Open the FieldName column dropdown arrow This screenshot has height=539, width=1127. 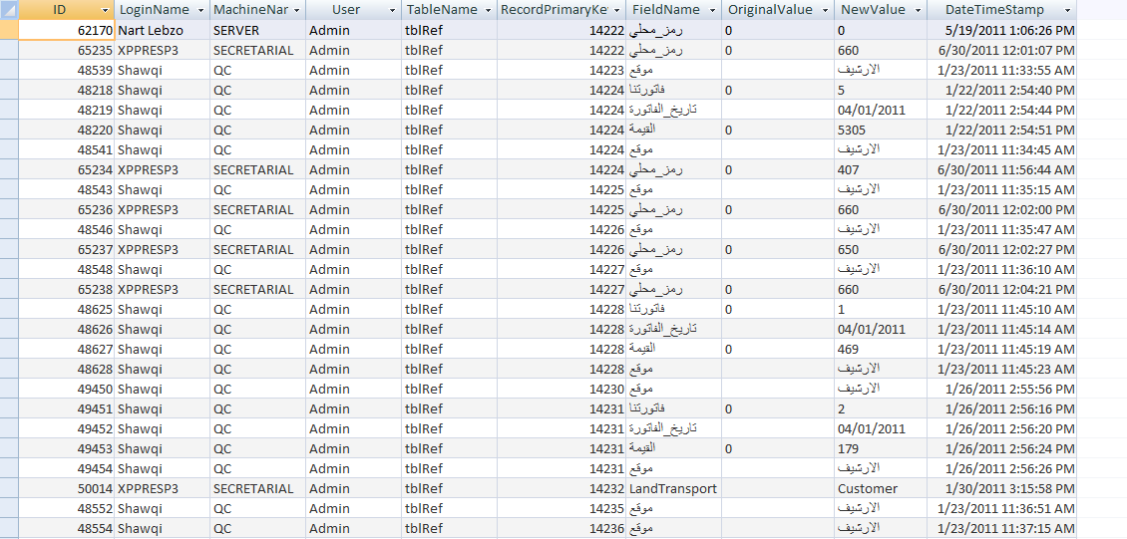[712, 10]
